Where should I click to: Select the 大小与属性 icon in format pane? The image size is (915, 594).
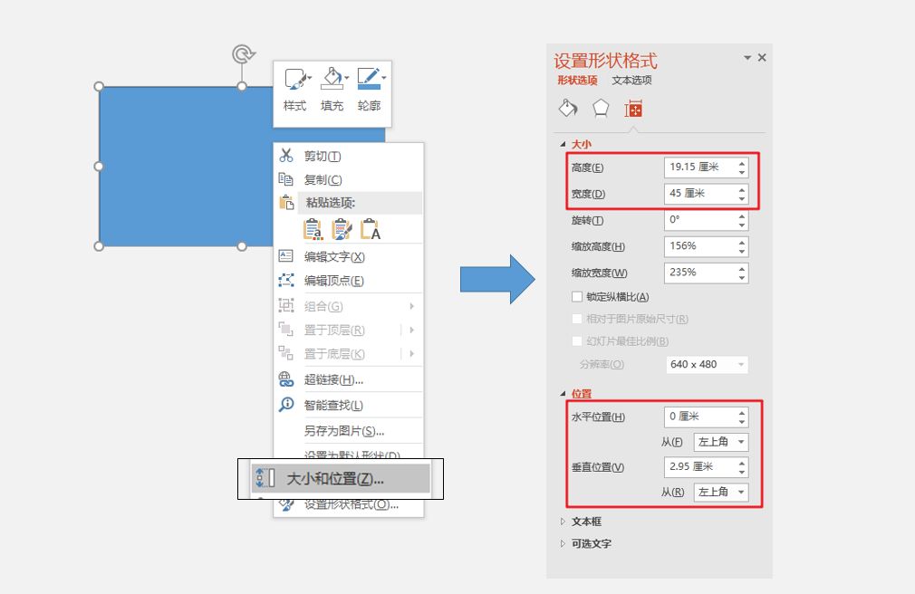(633, 107)
